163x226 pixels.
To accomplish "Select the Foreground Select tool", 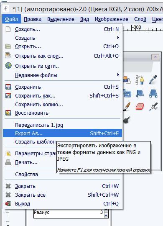I will pyautogui.click(x=127, y=80).
